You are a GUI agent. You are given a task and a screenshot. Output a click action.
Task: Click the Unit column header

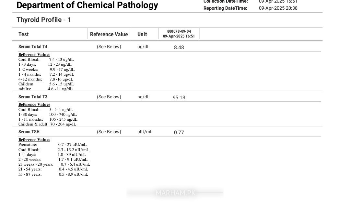142,34
